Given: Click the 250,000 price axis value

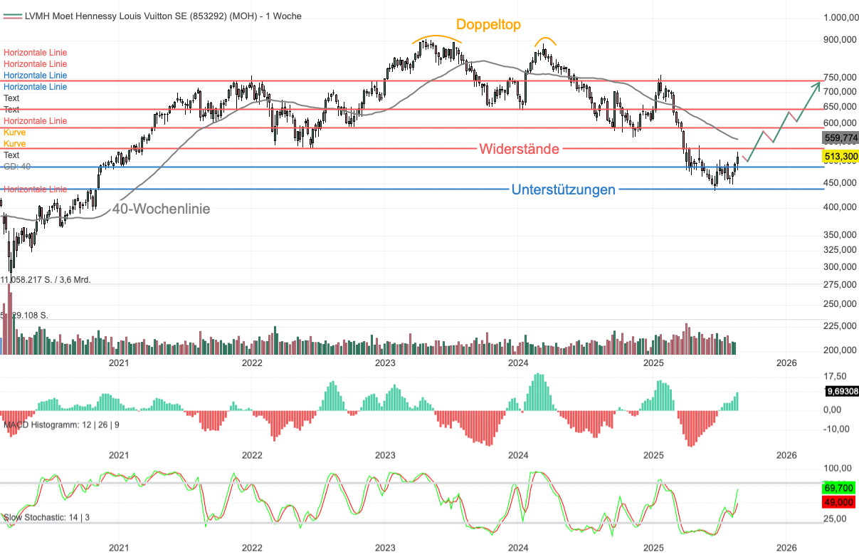Looking at the screenshot, I should 840,303.
